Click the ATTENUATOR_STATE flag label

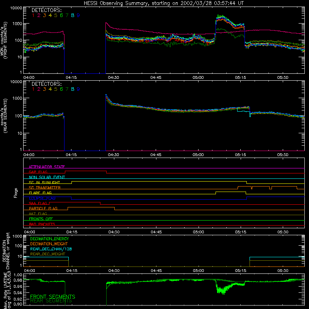tap(47, 167)
